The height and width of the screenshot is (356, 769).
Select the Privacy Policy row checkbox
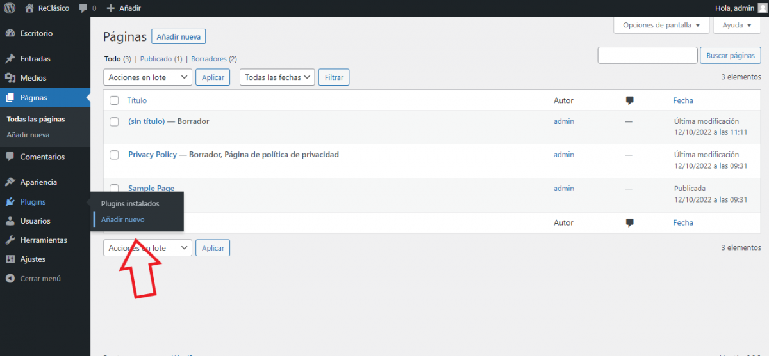[x=114, y=155]
